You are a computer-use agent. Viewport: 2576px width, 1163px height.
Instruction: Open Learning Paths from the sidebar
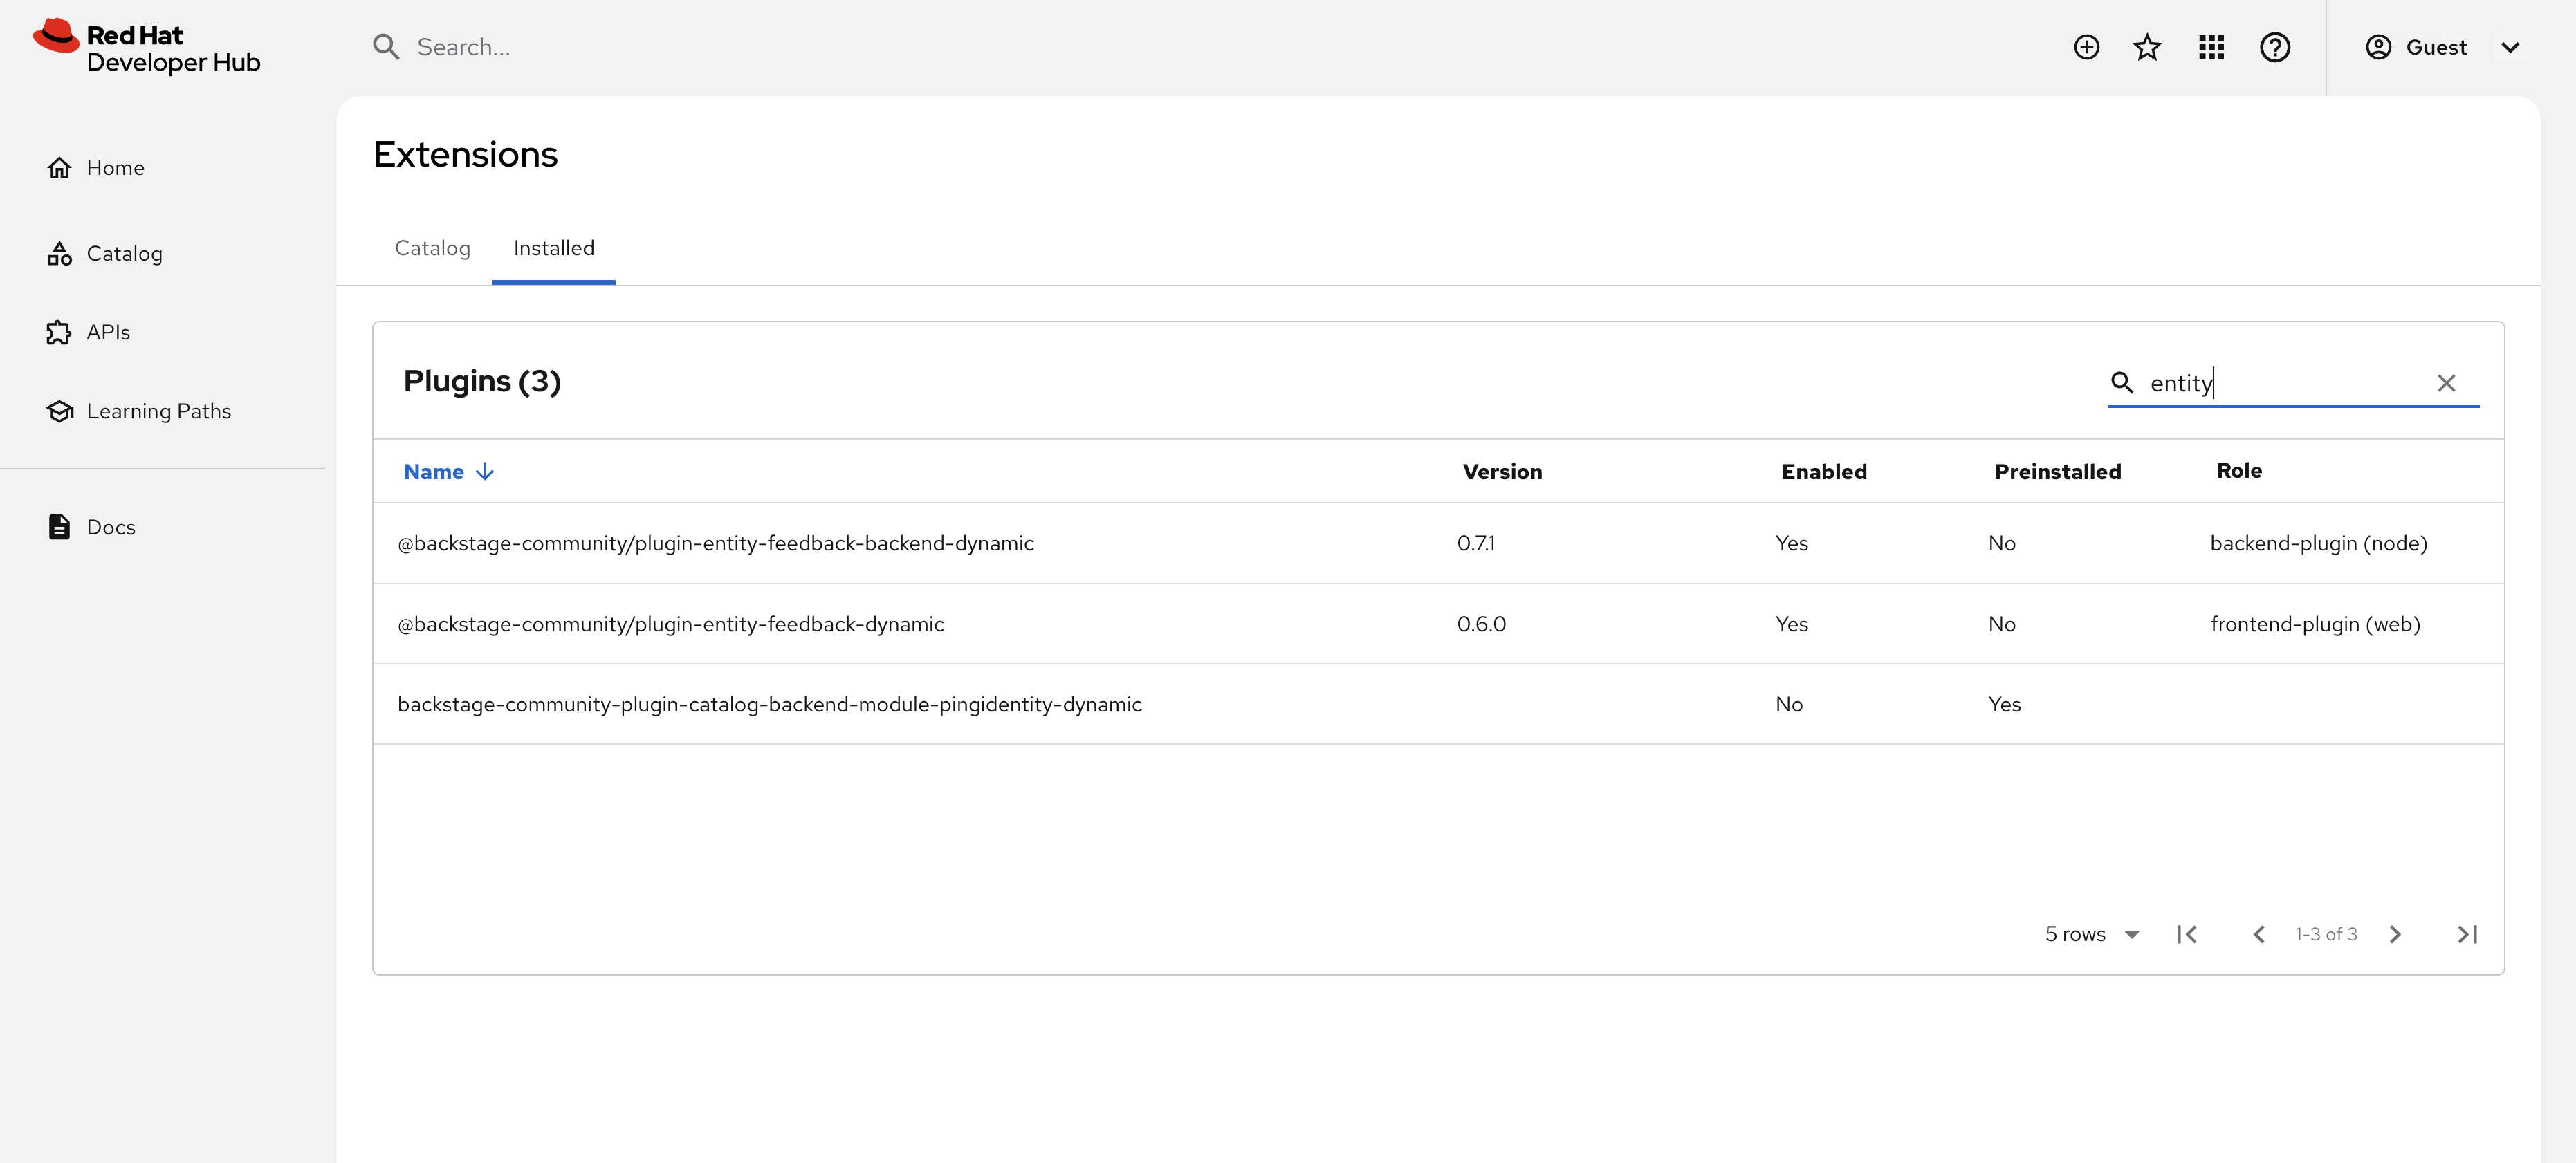tap(158, 410)
